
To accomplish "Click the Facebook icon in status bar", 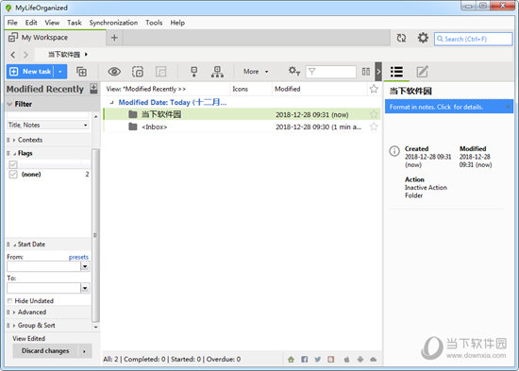I will (305, 359).
